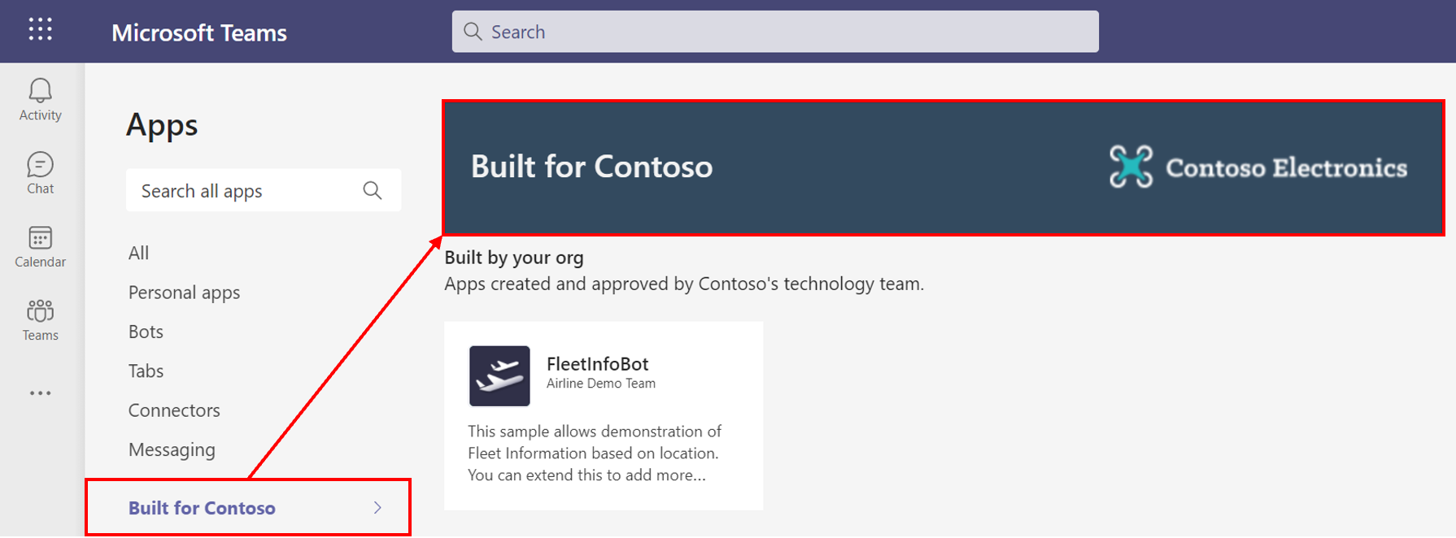Select the Personal apps category
The width and height of the screenshot is (1456, 538).
184,293
